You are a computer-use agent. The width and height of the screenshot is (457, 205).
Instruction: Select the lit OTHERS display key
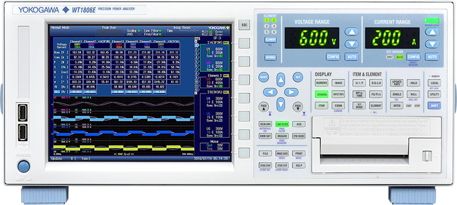coord(322,95)
